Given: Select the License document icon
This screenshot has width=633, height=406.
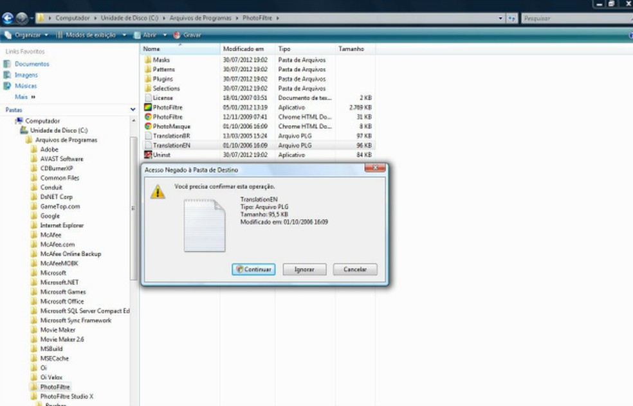Looking at the screenshot, I should (148, 98).
